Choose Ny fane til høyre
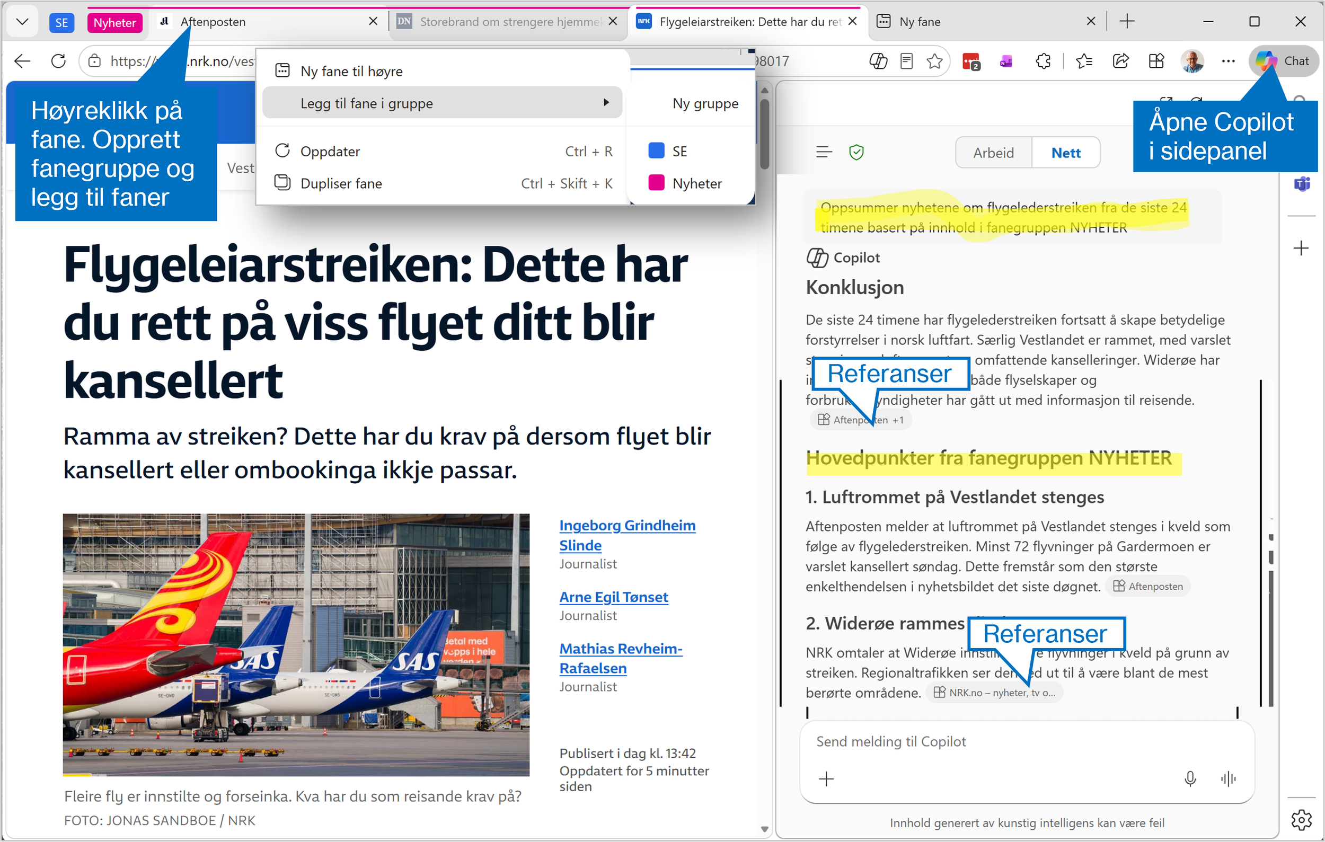The image size is (1325, 842). tap(443, 71)
